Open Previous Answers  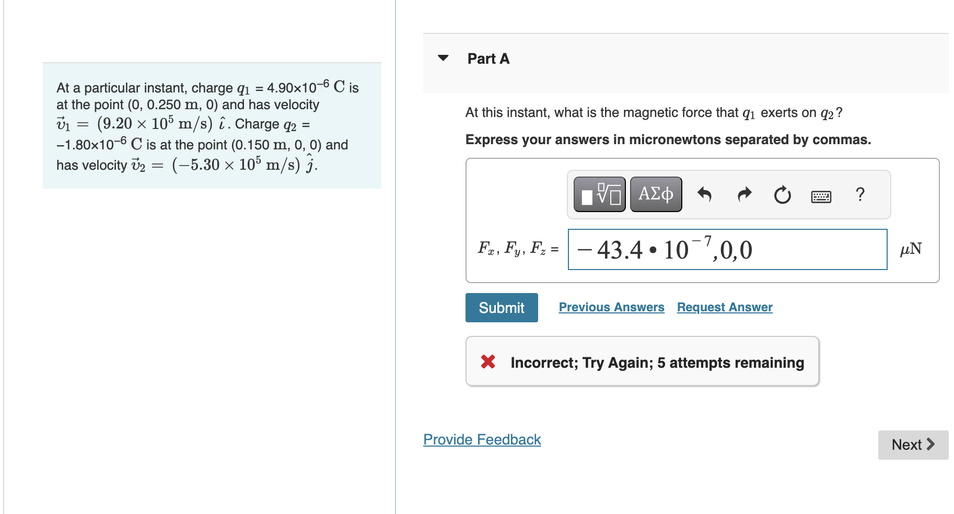(x=611, y=307)
